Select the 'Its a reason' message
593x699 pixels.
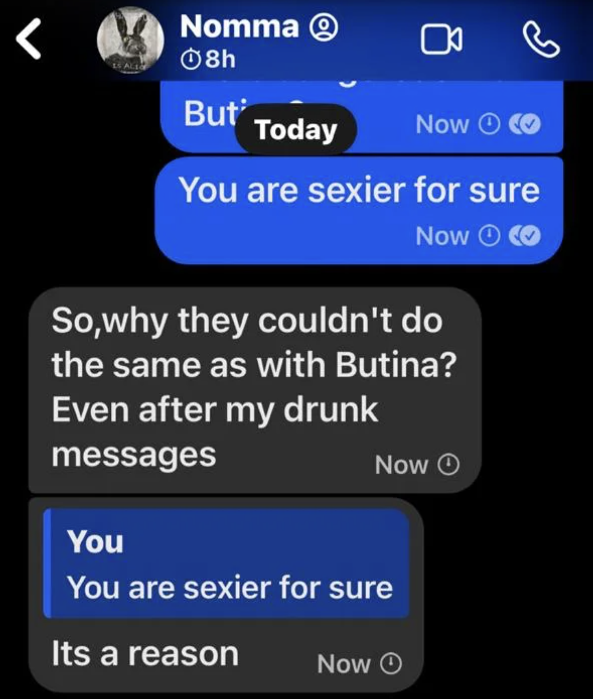[226, 596]
